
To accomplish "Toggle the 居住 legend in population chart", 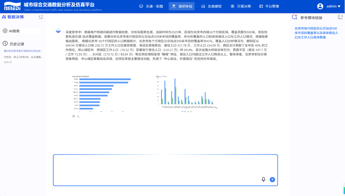I will (183, 111).
